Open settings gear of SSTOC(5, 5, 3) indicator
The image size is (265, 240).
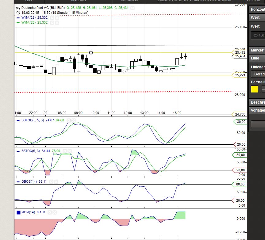69,120
